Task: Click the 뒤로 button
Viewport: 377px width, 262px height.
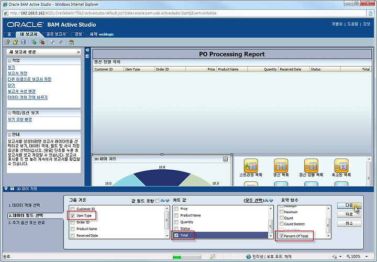Action: tap(349, 214)
